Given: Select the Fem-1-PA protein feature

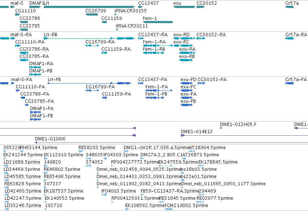Looking at the screenshot, I should coord(159,90).
